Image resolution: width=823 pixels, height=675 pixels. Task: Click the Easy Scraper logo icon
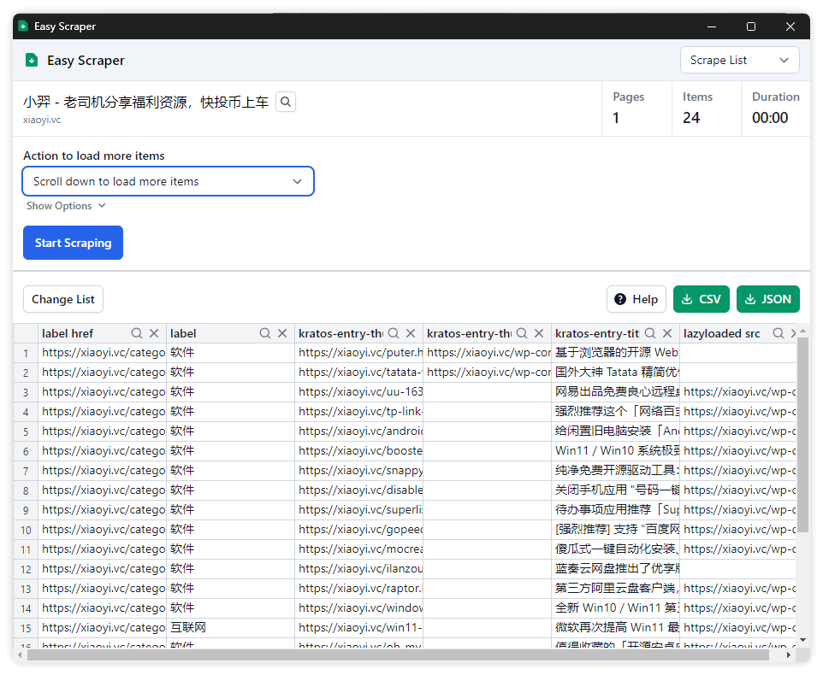[x=32, y=61]
